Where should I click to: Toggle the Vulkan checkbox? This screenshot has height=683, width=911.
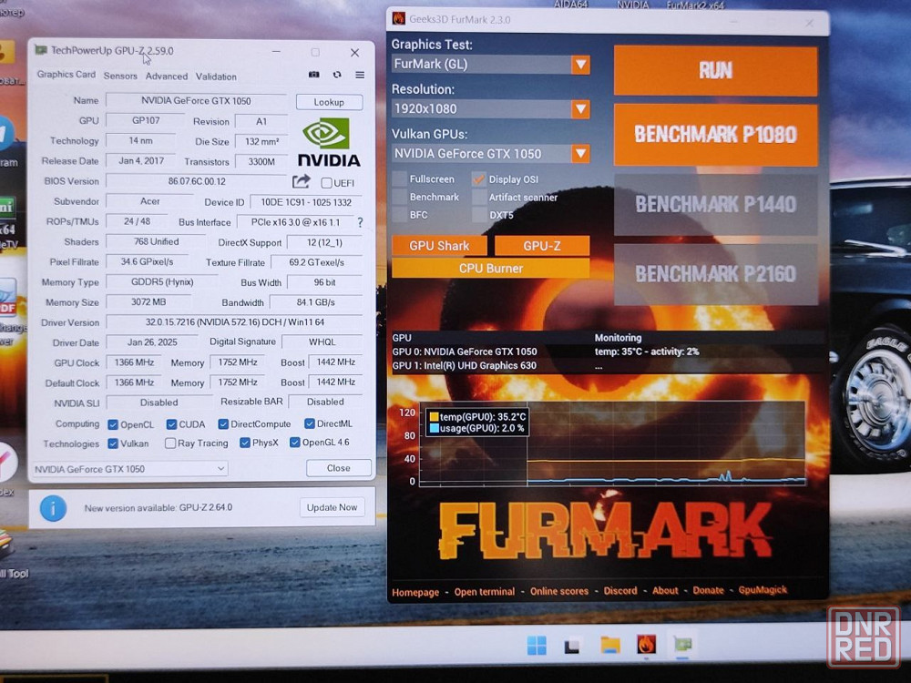(113, 443)
